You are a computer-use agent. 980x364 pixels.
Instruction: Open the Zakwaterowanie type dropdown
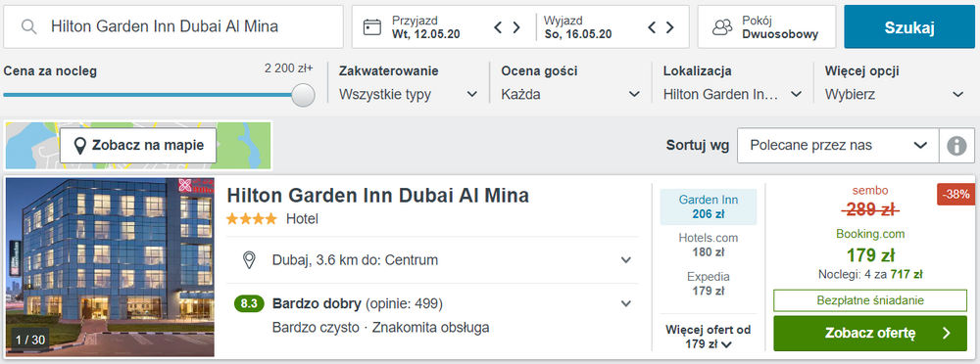408,95
